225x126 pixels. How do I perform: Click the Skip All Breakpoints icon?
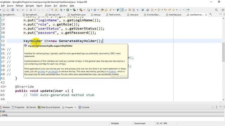(18, 10)
